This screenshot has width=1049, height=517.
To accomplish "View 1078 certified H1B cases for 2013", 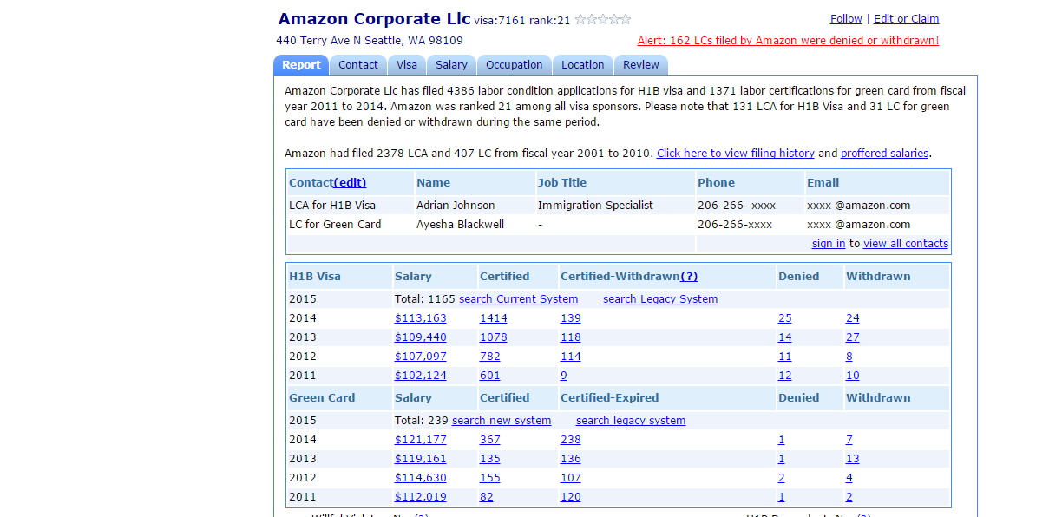I will [494, 337].
